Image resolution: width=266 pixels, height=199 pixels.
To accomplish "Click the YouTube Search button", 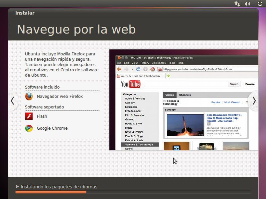I will (x=234, y=84).
